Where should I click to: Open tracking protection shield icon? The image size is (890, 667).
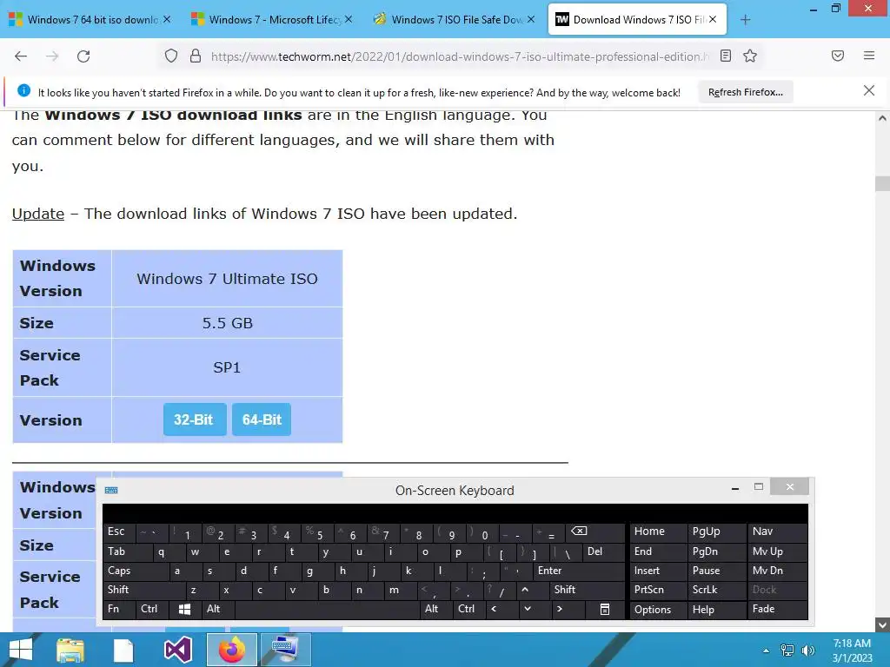tap(171, 56)
